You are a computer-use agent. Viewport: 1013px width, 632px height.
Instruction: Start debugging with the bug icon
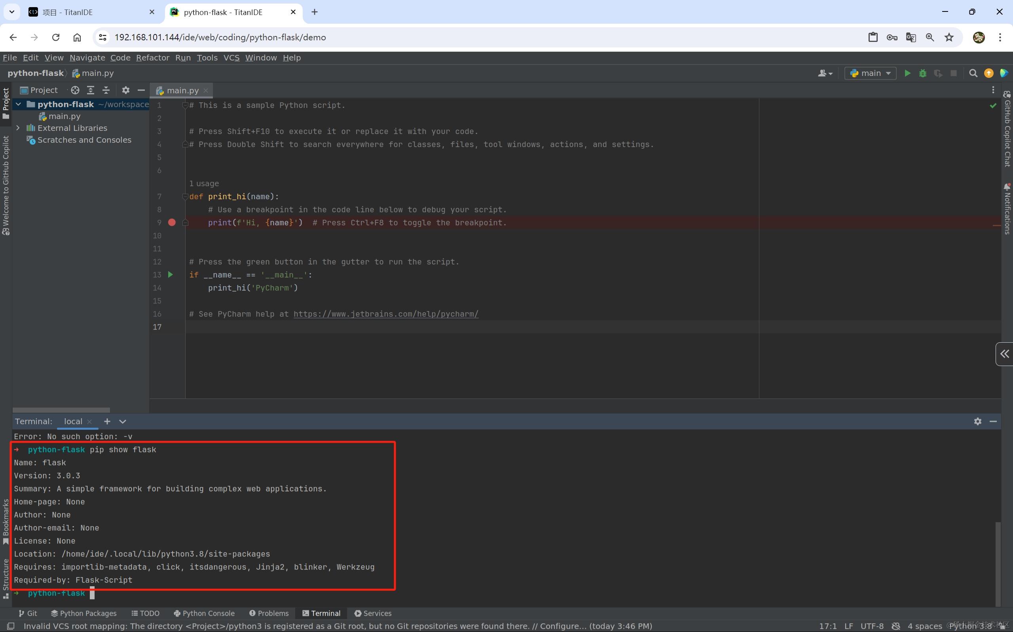922,73
